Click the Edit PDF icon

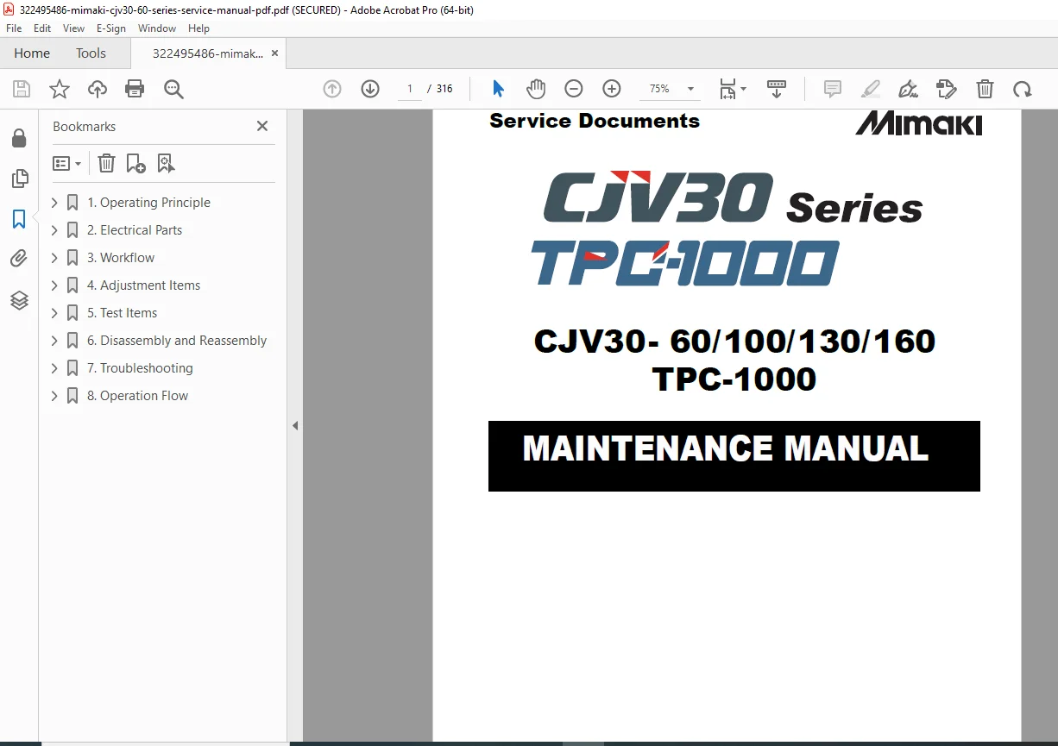point(947,89)
